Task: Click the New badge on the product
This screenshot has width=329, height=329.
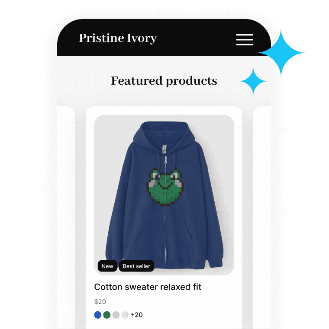Action: (107, 266)
